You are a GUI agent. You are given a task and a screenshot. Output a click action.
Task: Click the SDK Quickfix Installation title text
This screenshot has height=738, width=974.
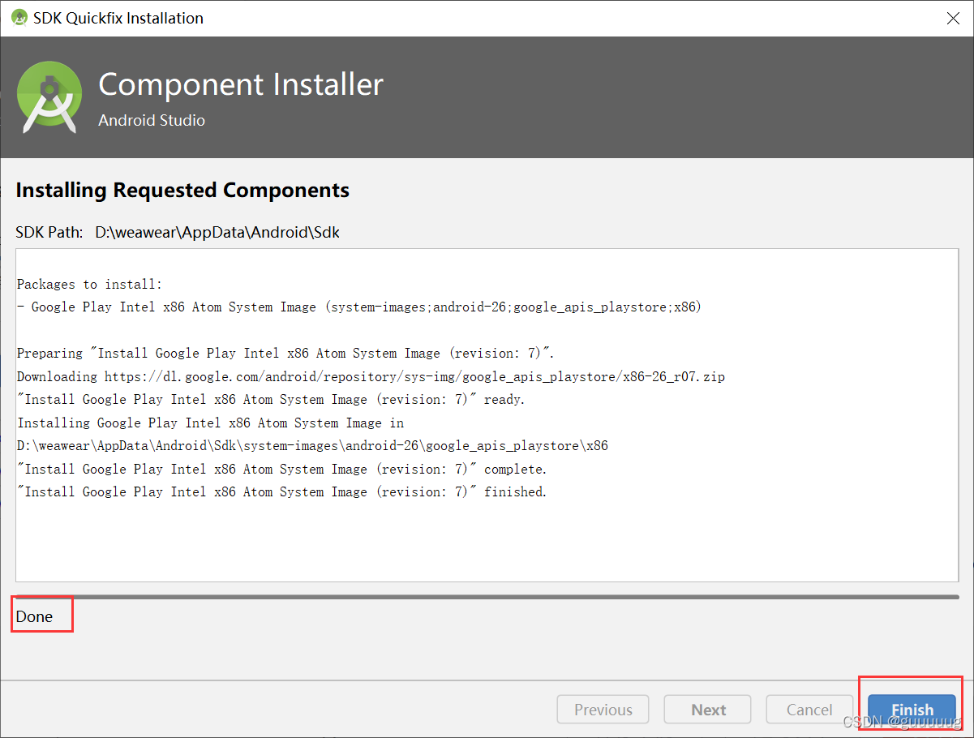(118, 18)
